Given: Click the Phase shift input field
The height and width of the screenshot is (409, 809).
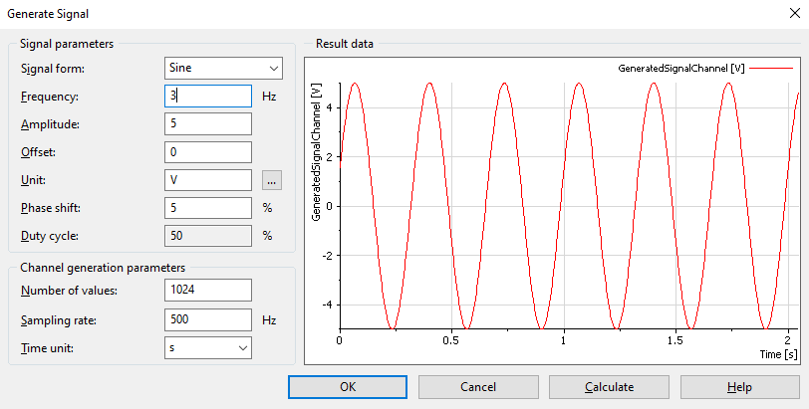Looking at the screenshot, I should (x=207, y=208).
